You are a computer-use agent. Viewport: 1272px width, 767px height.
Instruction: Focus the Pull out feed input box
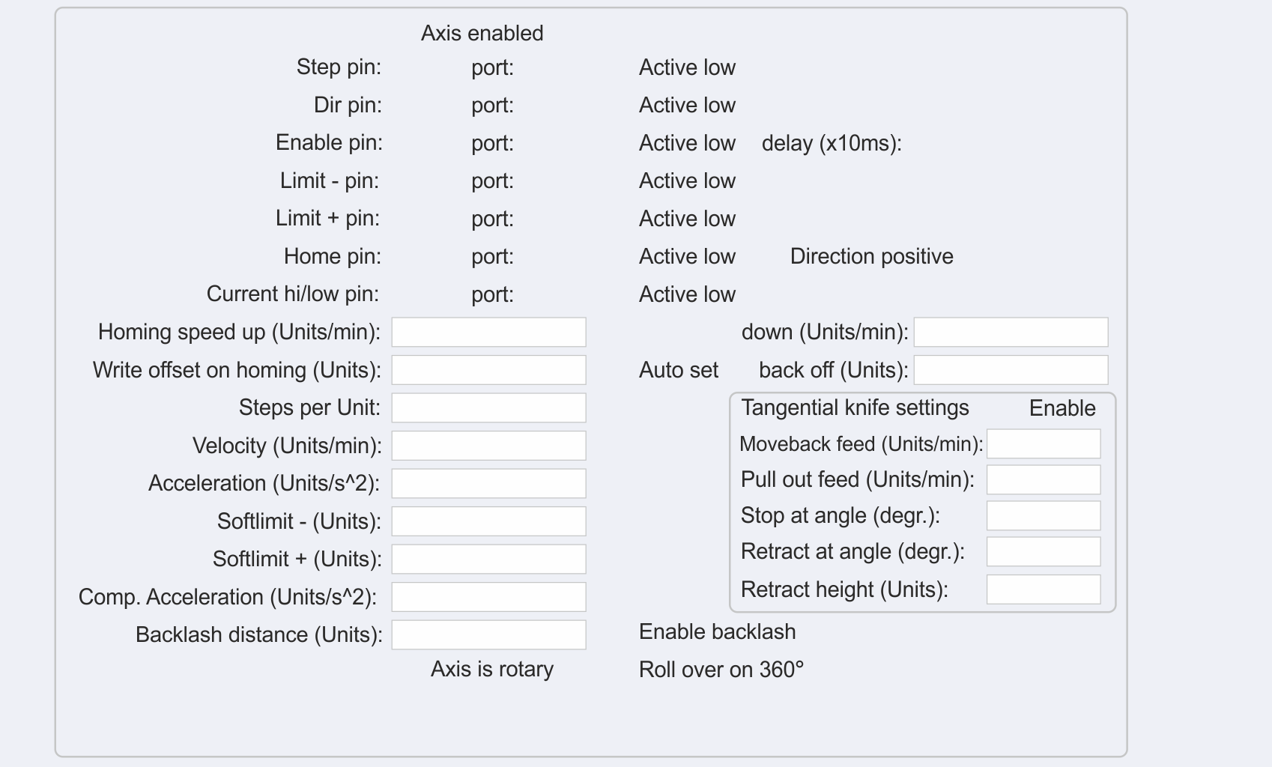click(x=1044, y=479)
